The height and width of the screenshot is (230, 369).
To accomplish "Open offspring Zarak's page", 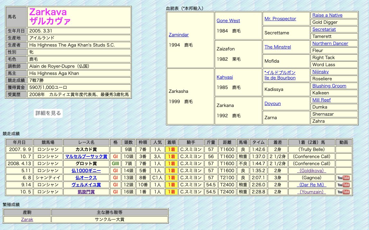I will [27, 219].
